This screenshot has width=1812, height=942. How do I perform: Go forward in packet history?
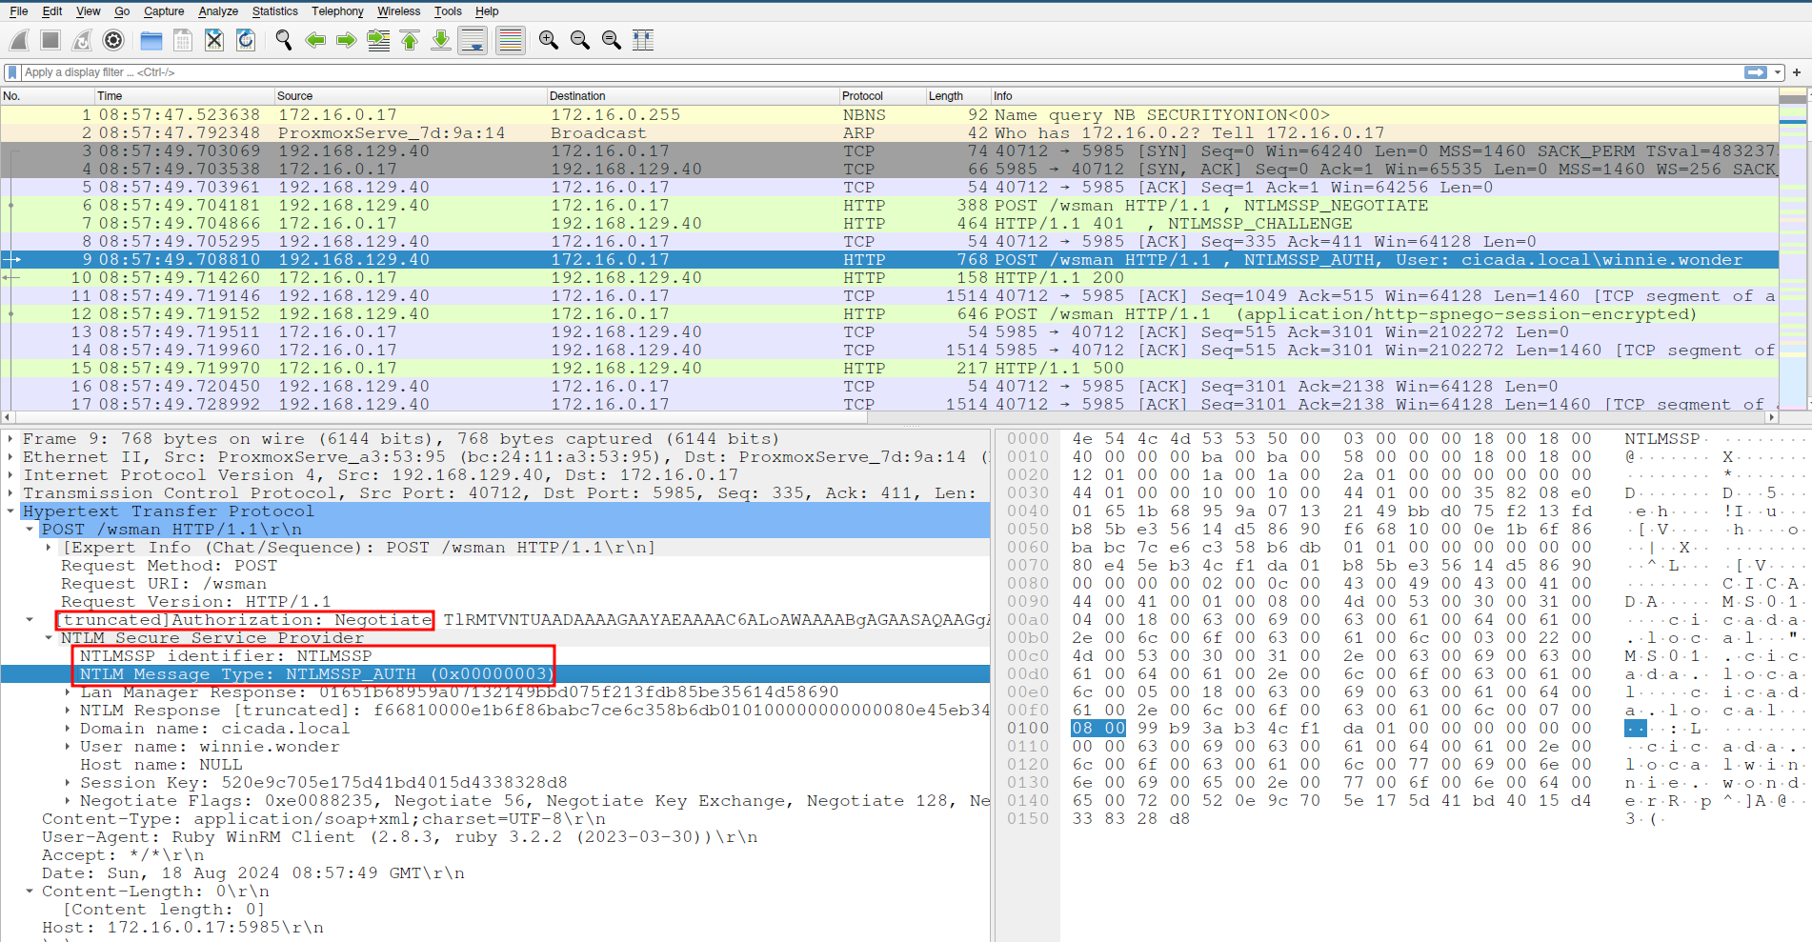347,40
